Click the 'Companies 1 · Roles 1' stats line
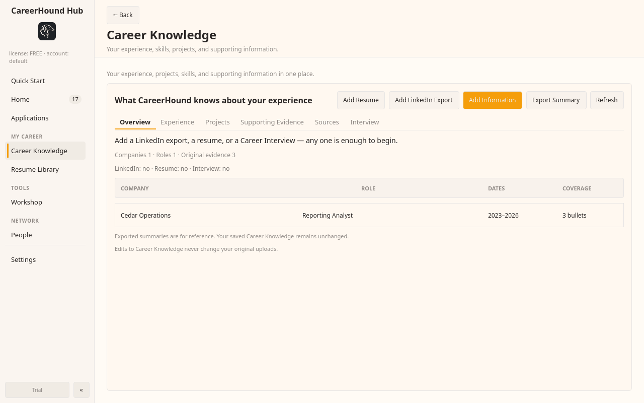The image size is (644, 403). click(175, 155)
